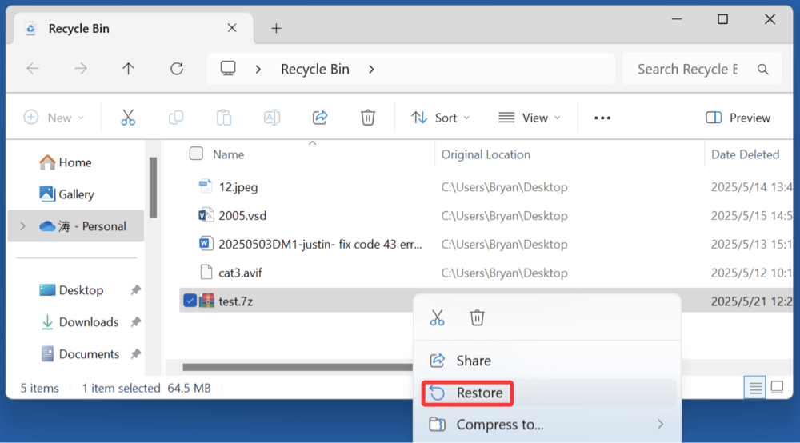
Task: Click the chevron after Recycle Bin in the address bar
Action: click(371, 69)
